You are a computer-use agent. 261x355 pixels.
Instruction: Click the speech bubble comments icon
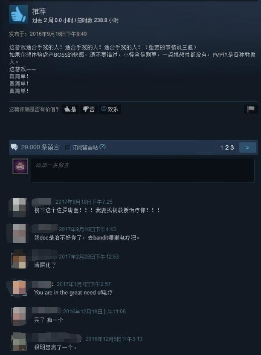(x=14, y=147)
